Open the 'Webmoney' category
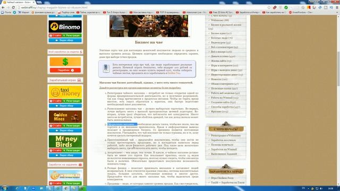 [220, 20]
